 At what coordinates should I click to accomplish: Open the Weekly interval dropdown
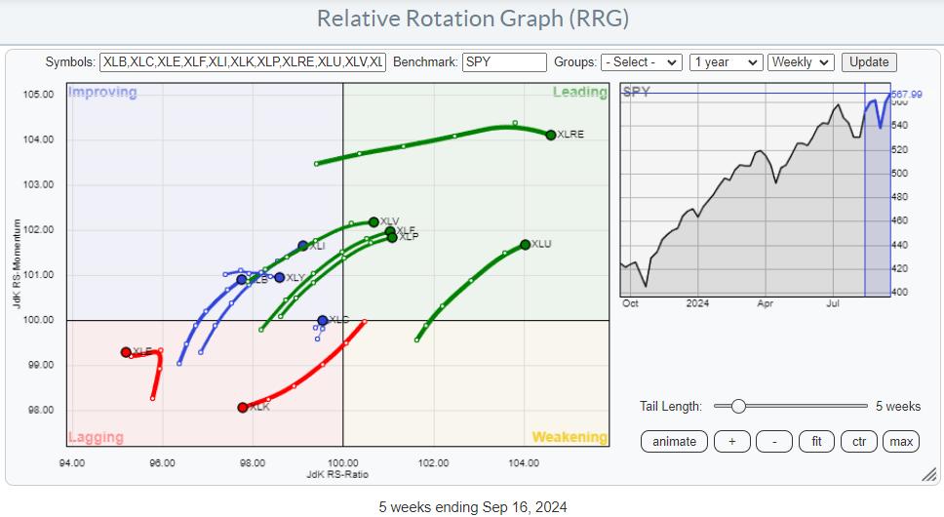click(x=800, y=61)
